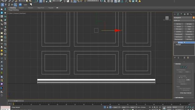
Task: Toggle the X axis constraint
Action: (2, 5)
